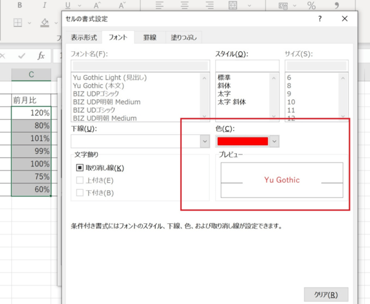Switch to the 罫線 tab
The width and height of the screenshot is (370, 304).
pos(150,38)
